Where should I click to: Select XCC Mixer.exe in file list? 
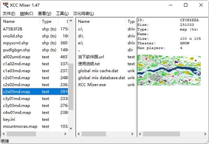pos(106,85)
